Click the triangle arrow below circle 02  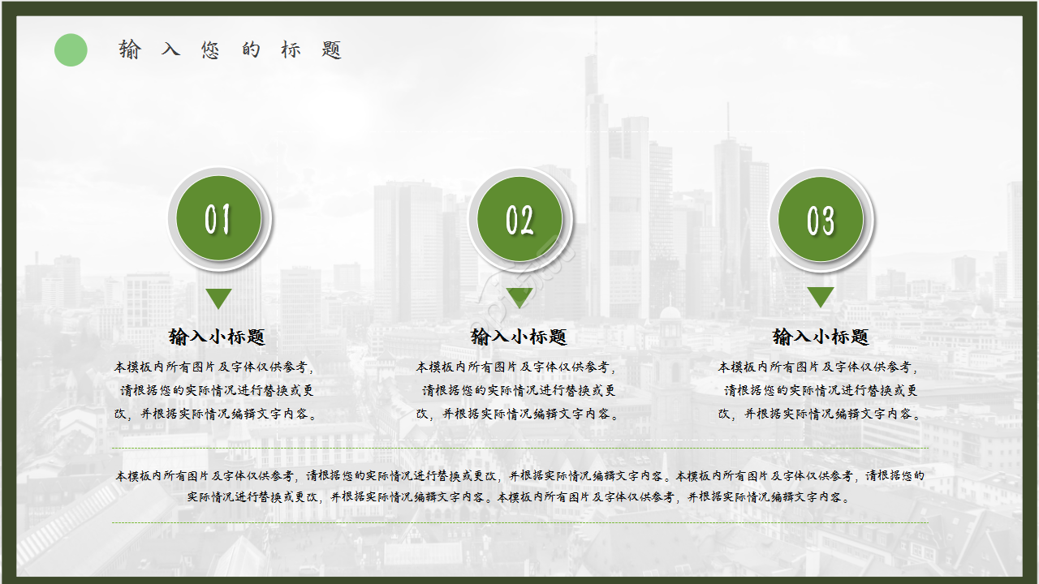tap(519, 297)
